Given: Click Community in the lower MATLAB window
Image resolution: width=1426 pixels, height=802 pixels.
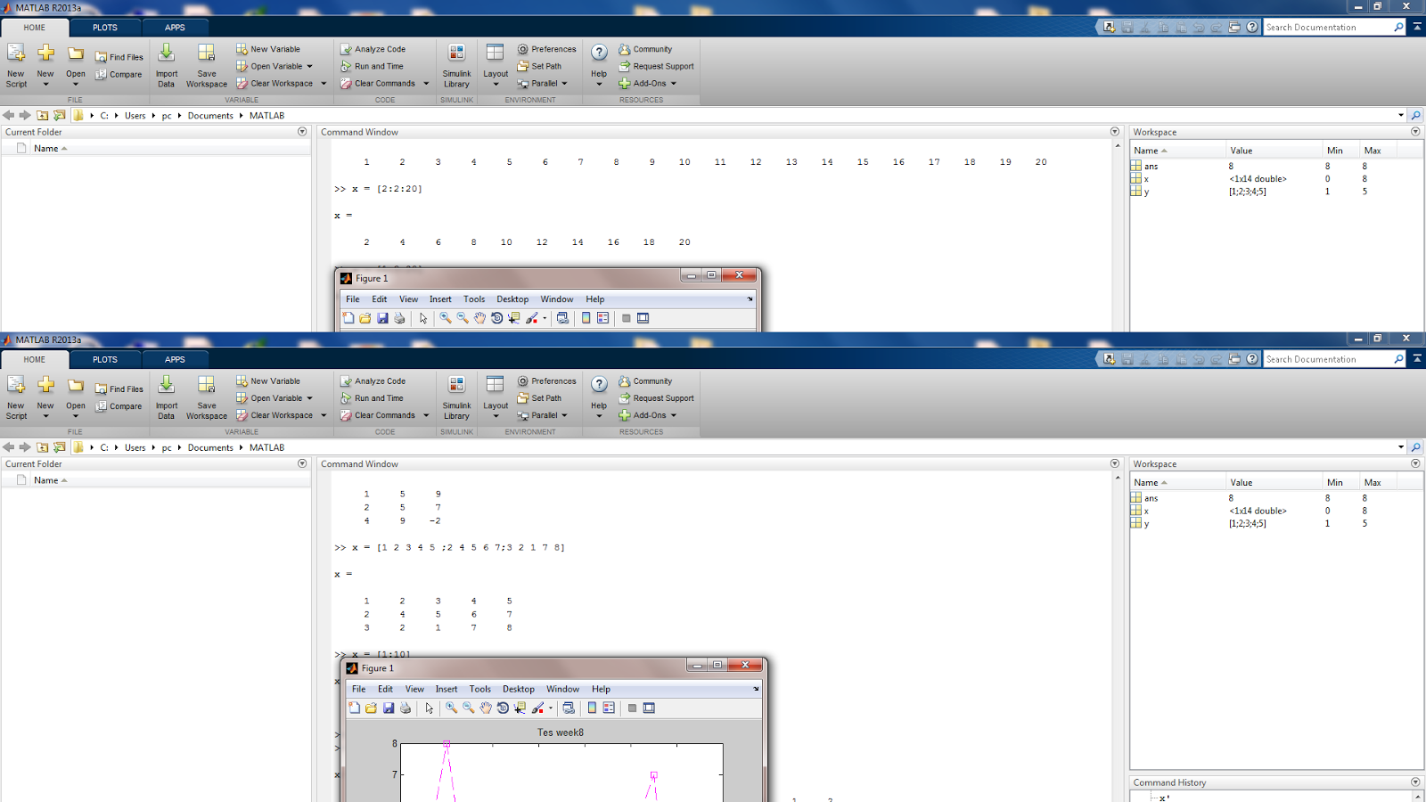Looking at the screenshot, I should click(645, 381).
